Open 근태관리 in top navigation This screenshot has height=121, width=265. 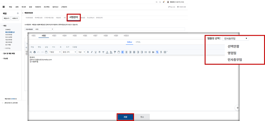coord(64,7)
